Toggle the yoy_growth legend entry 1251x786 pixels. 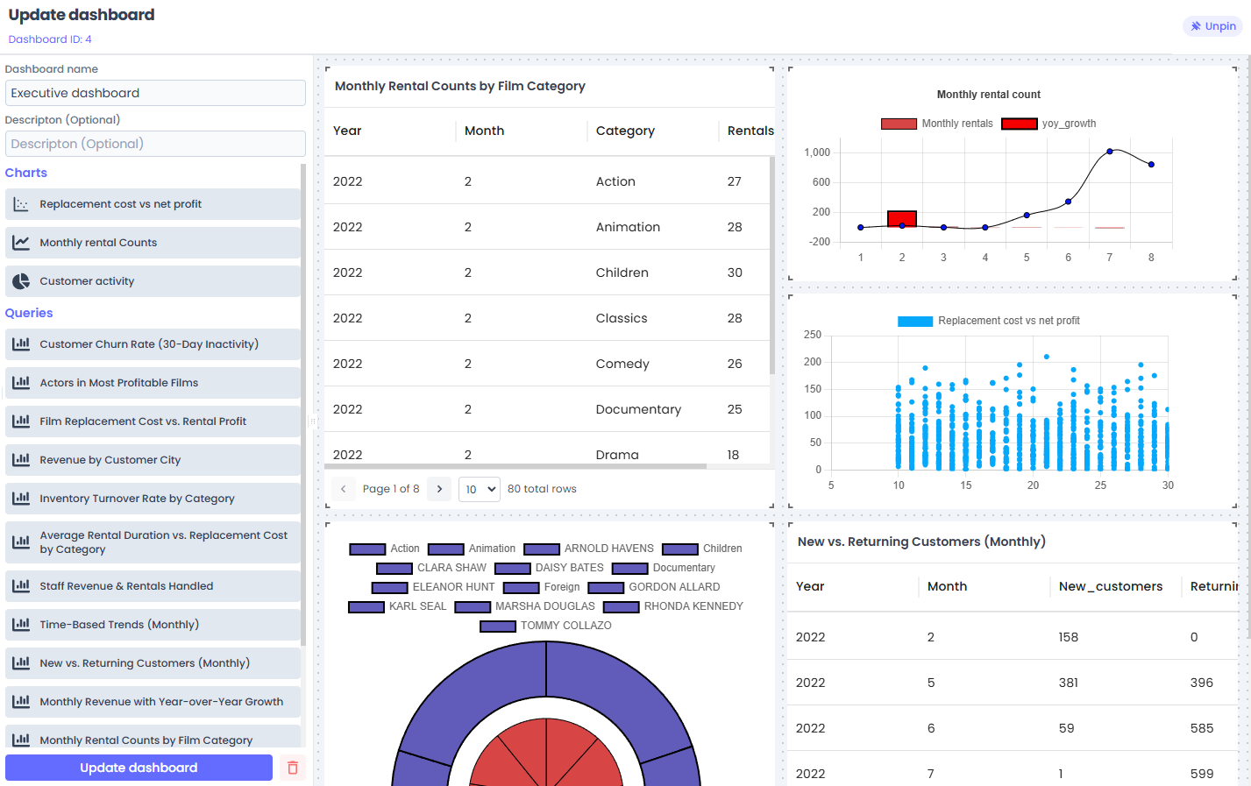point(1065,124)
